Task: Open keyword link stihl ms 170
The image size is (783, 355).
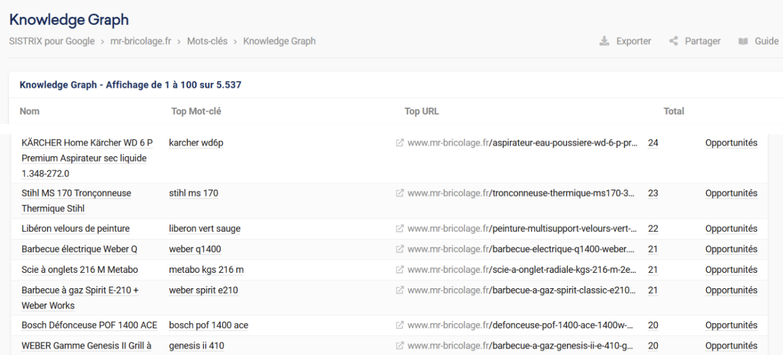Action: (193, 193)
